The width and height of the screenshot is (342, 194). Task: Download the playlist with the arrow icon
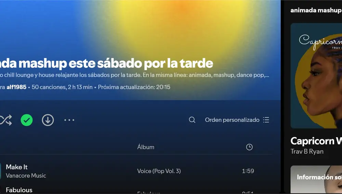click(x=48, y=120)
